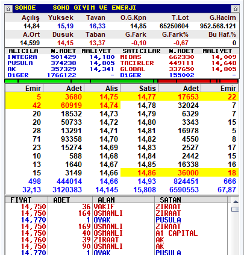Click Yuksek value 15,19
The image size is (244, 255).
(66, 26)
